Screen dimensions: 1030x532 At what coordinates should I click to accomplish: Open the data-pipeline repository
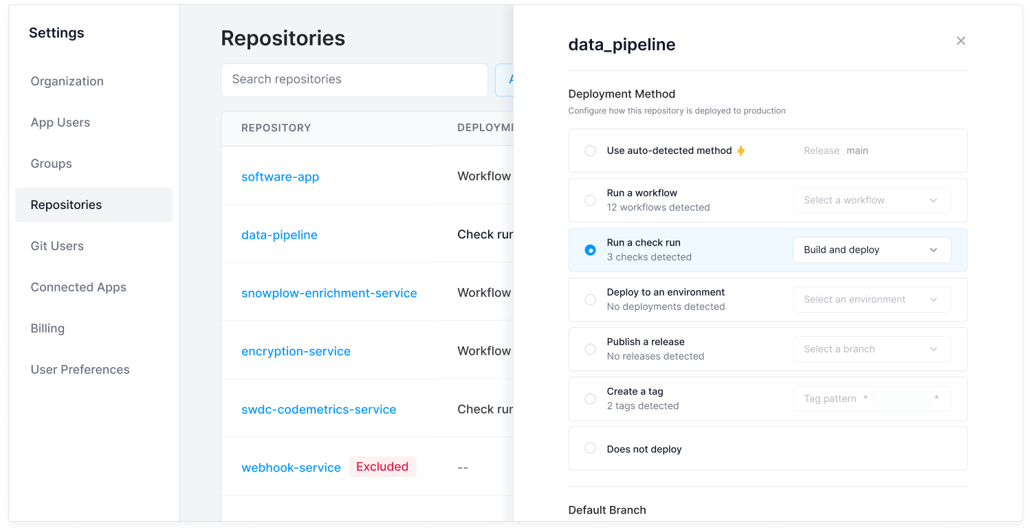tap(279, 234)
